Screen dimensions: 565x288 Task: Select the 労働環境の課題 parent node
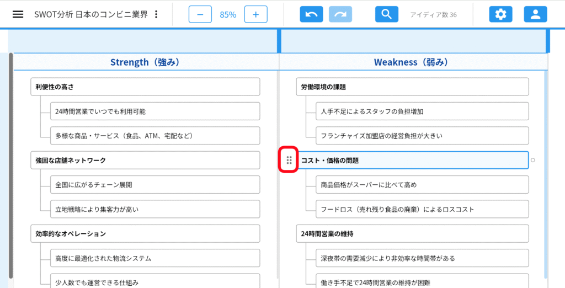[412, 87]
